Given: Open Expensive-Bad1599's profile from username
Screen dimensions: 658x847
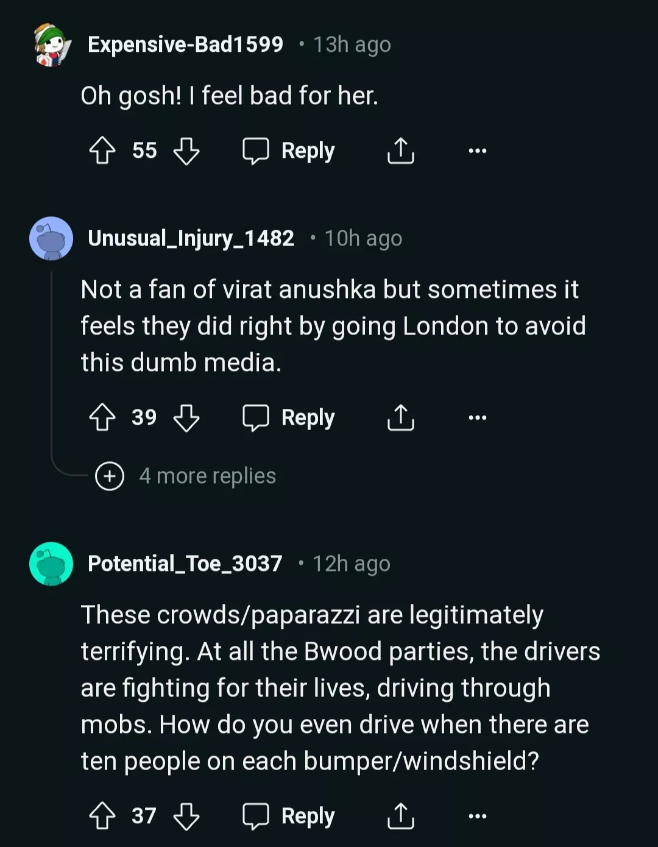Looking at the screenshot, I should pos(185,44).
